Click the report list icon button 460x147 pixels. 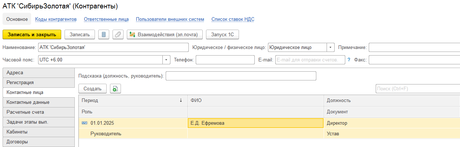[104, 34]
